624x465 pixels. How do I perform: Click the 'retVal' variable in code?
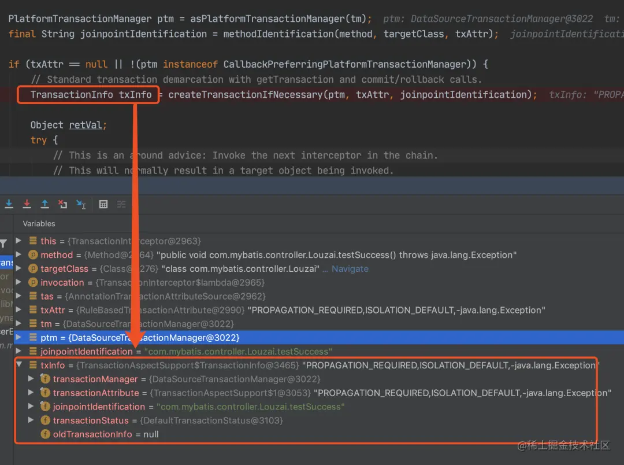pyautogui.click(x=86, y=125)
